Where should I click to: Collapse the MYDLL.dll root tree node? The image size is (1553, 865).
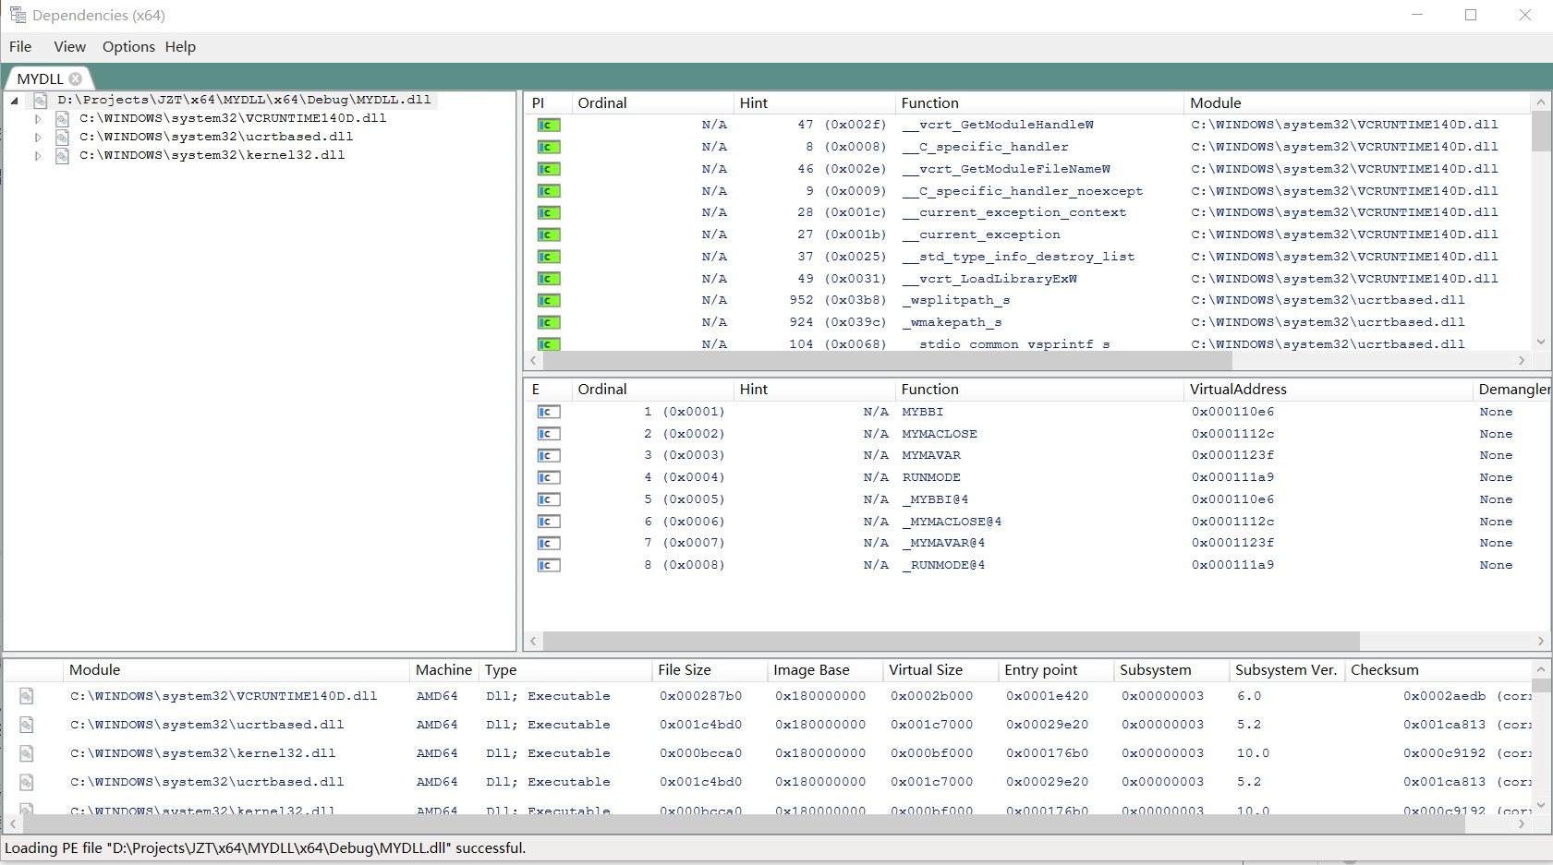point(15,101)
